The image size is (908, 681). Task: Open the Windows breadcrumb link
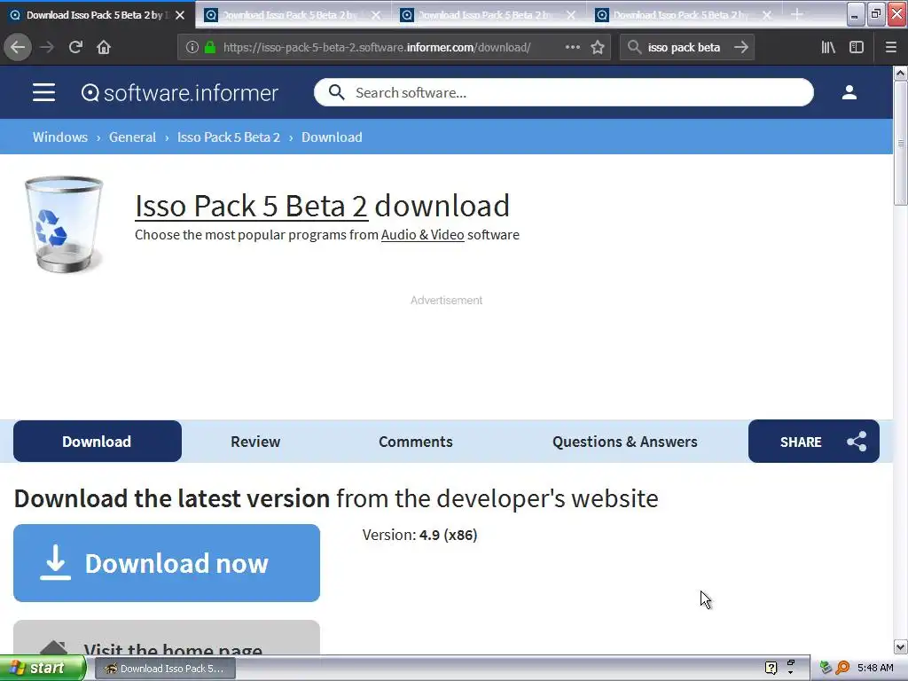coord(60,137)
